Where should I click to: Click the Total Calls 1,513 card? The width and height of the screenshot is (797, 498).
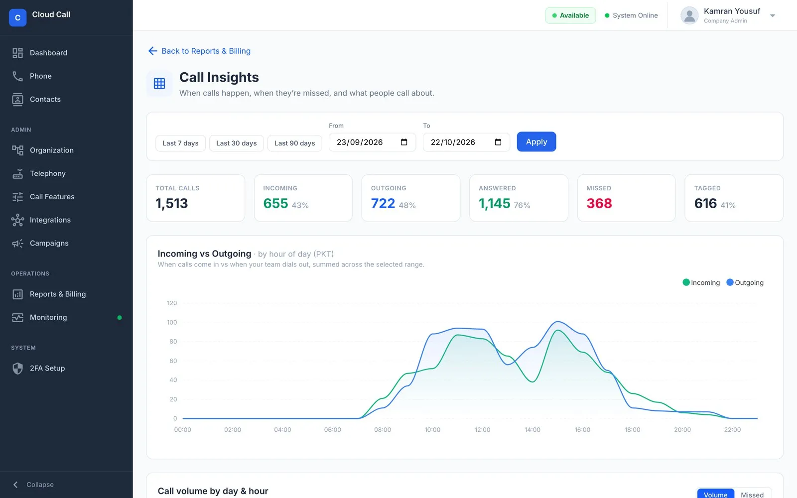(195, 198)
